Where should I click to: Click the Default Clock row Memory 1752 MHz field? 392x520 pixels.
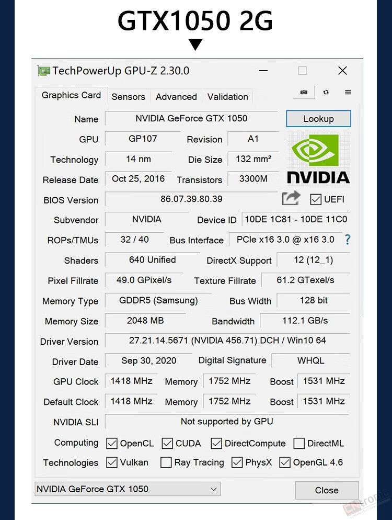click(229, 401)
